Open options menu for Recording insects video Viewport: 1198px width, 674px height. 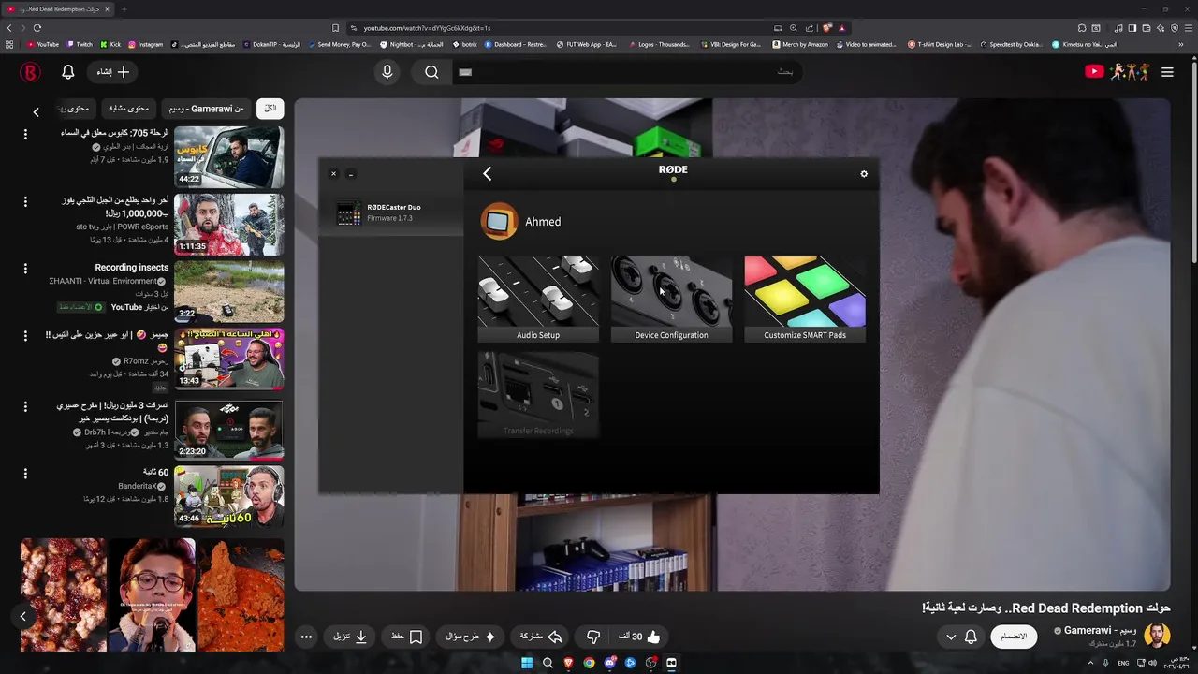25,269
